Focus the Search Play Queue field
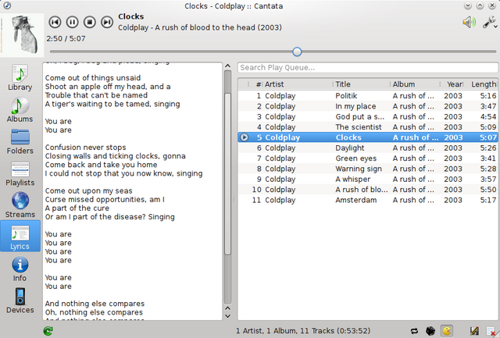Screen dimensions: 500x338 pos(368,68)
